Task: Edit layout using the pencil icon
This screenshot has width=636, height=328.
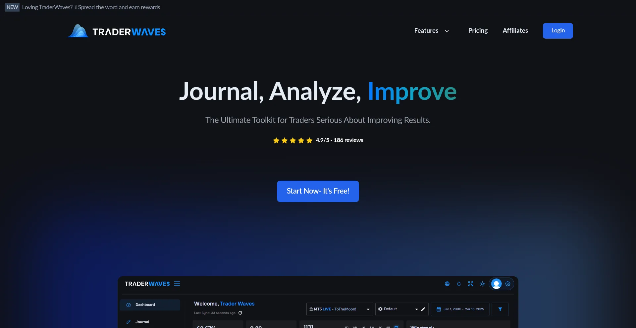Action: 423,309
